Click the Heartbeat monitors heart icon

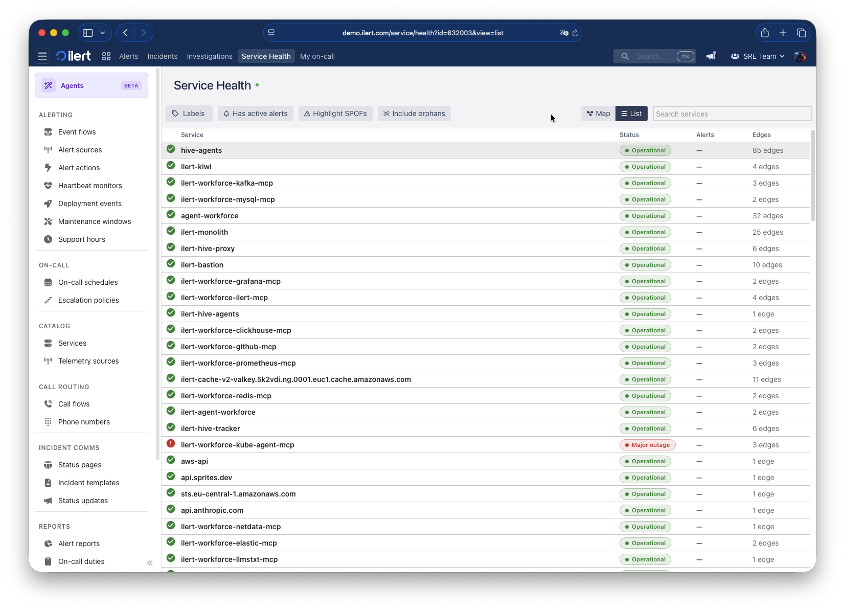(48, 186)
